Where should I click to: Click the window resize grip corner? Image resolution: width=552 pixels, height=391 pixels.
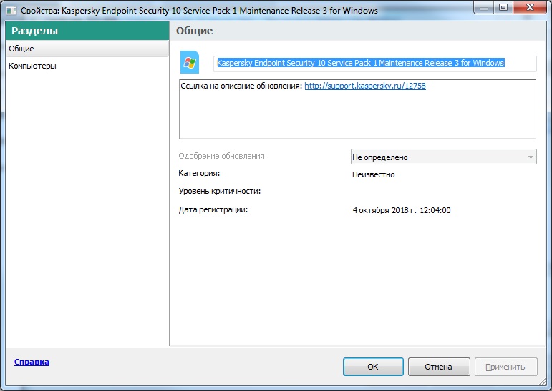(x=543, y=382)
